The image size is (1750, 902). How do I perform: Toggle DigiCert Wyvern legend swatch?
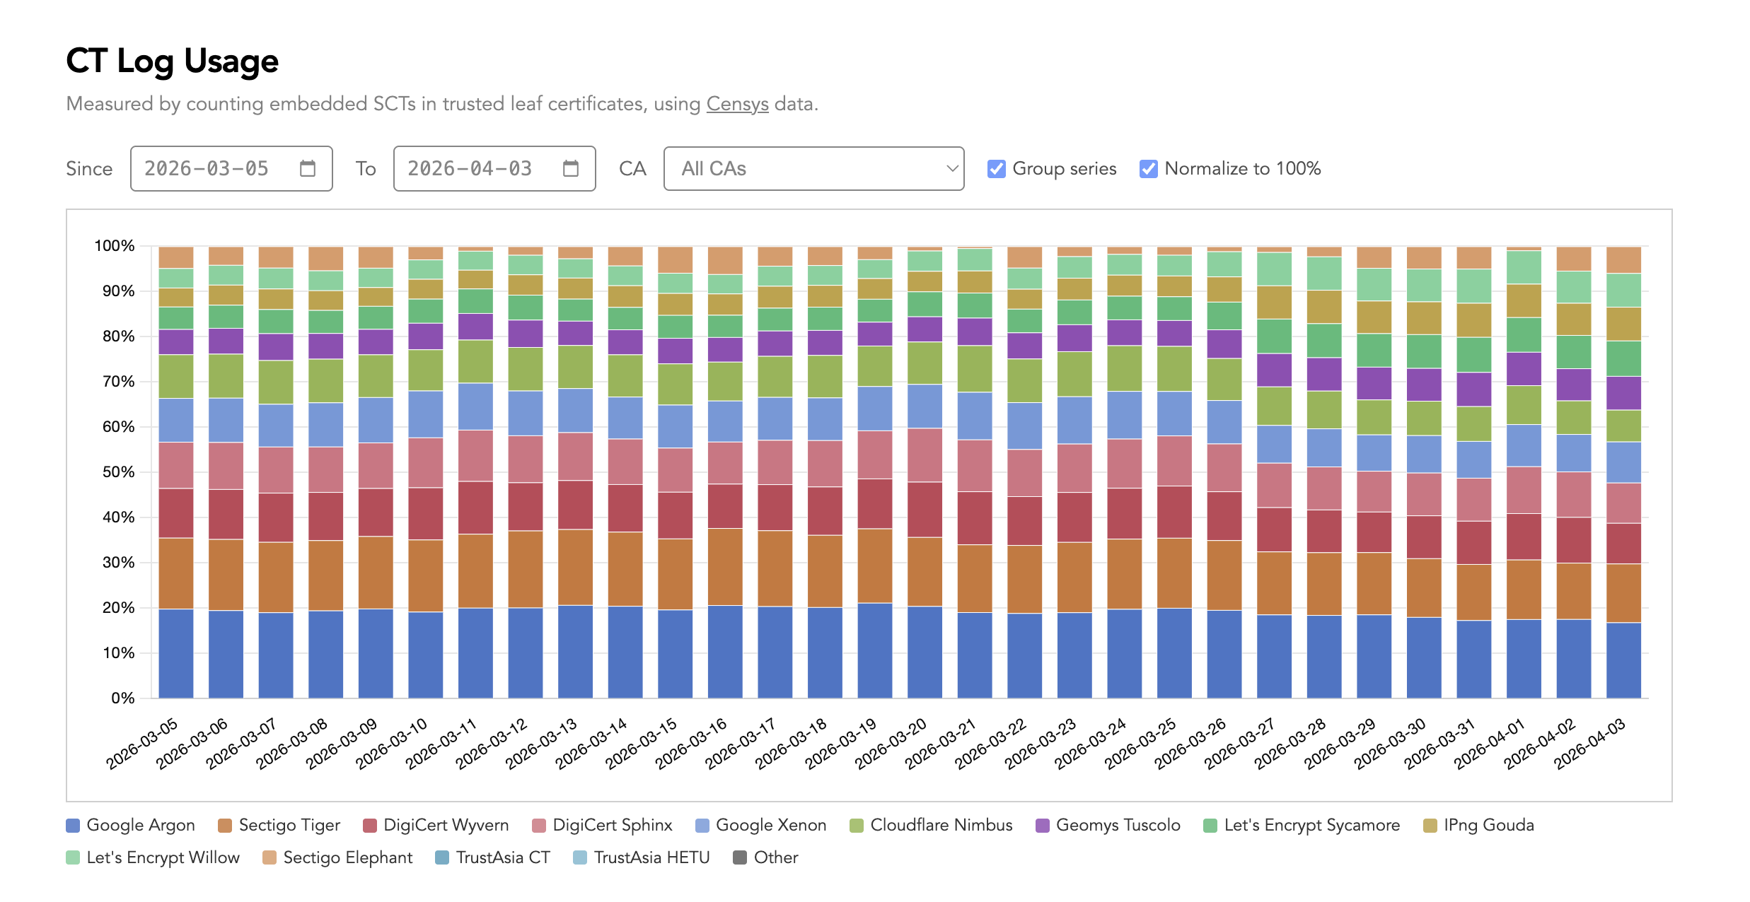[x=369, y=825]
